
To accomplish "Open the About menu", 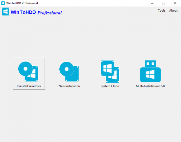I will pos(173,10).
